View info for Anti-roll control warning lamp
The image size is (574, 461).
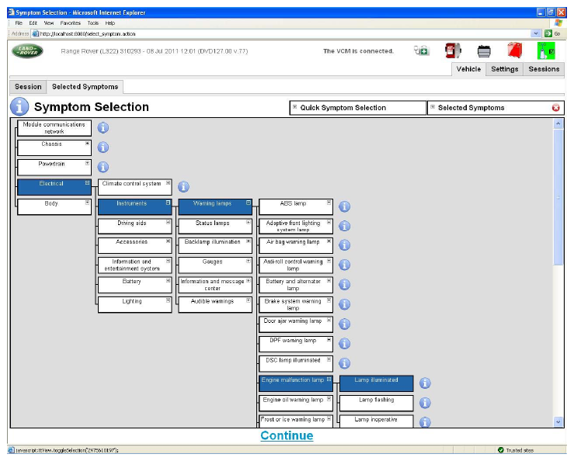tap(344, 265)
